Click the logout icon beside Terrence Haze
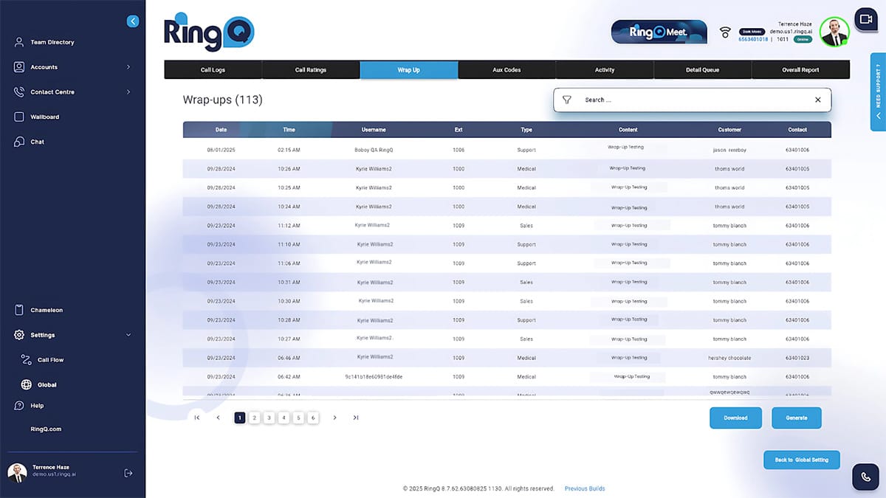Viewport: 886px width, 498px height. coord(128,473)
